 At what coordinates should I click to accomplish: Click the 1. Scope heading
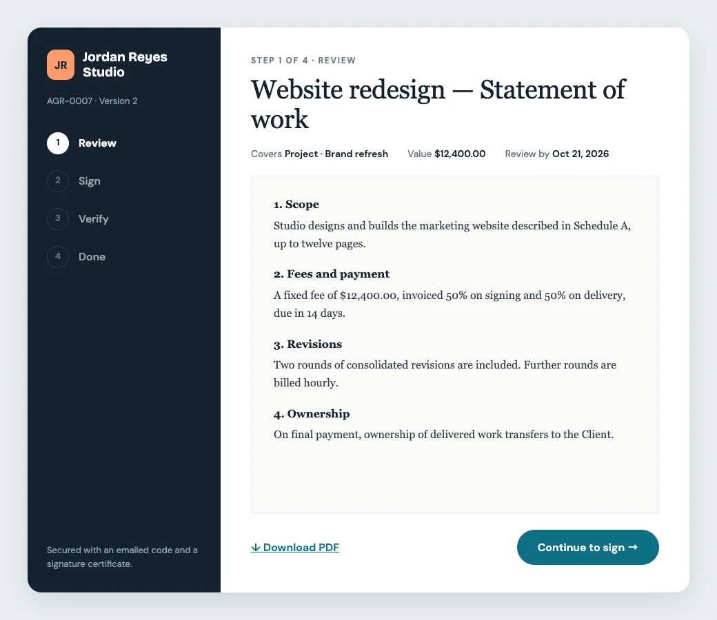coord(296,204)
